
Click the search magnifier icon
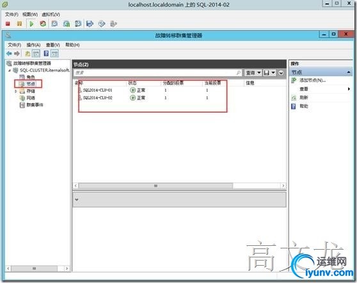(x=238, y=73)
